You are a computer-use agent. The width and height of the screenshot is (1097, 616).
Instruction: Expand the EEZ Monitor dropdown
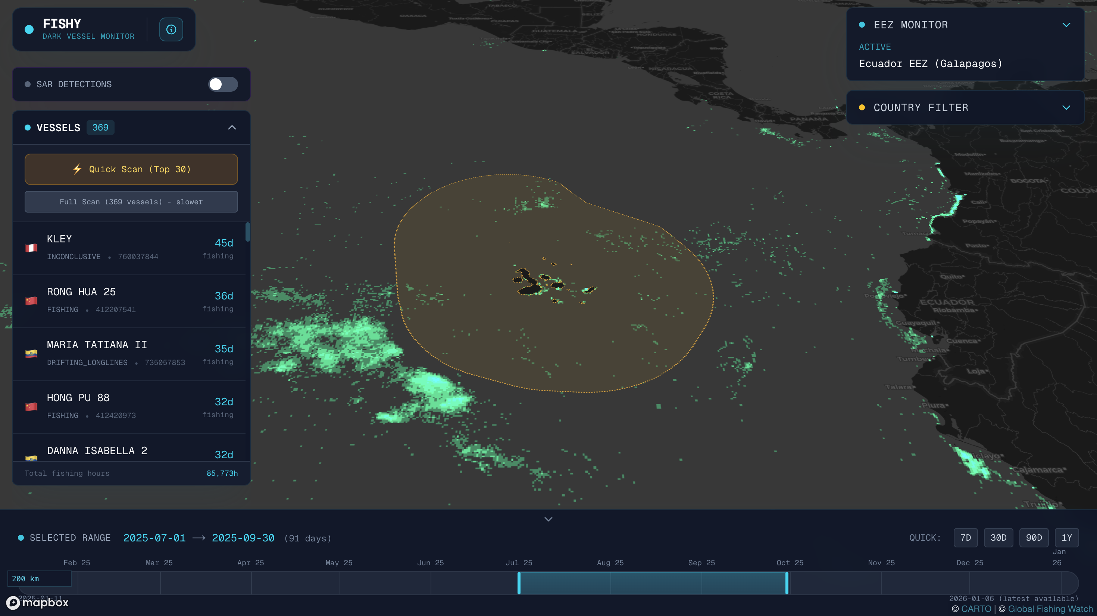click(1066, 25)
